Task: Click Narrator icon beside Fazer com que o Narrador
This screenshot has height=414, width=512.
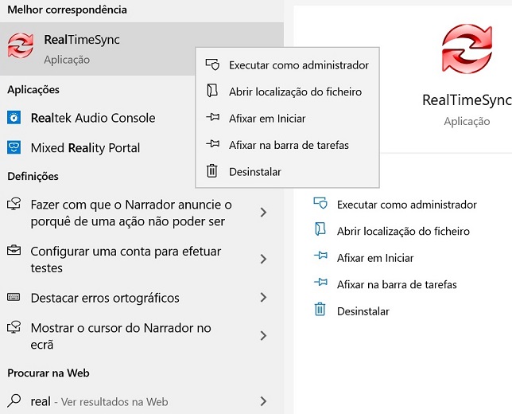Action: tap(14, 204)
